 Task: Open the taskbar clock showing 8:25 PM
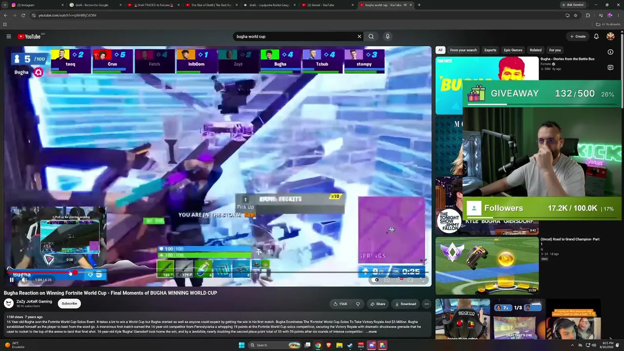[607, 345]
